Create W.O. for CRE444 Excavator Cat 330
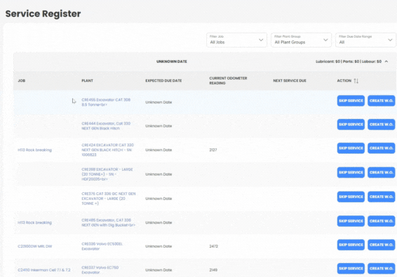Screen dimensions: 397x277 click(x=381, y=125)
